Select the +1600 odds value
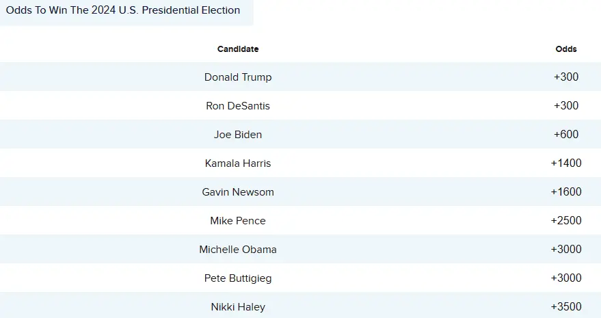This screenshot has width=601, height=318. (x=566, y=192)
